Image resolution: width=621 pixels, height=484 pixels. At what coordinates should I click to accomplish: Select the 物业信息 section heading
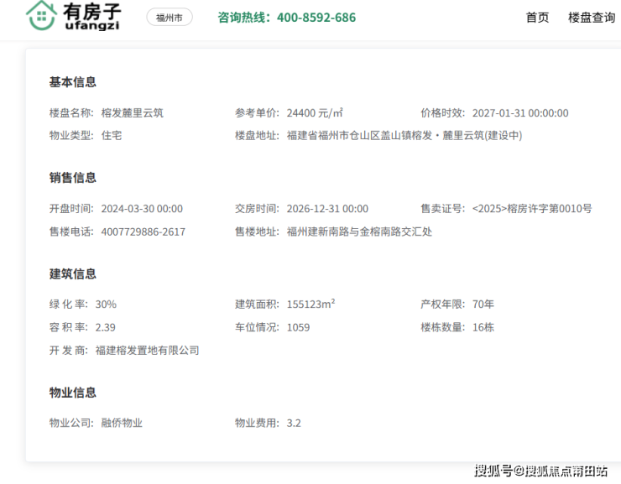73,393
